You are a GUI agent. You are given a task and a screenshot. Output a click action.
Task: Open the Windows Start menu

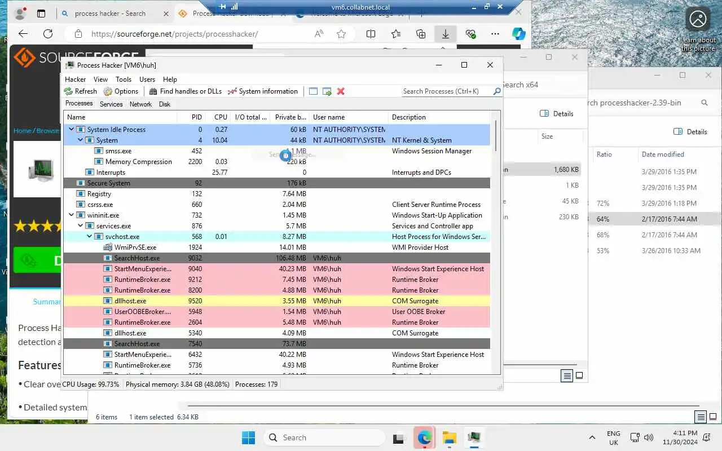[x=248, y=437]
